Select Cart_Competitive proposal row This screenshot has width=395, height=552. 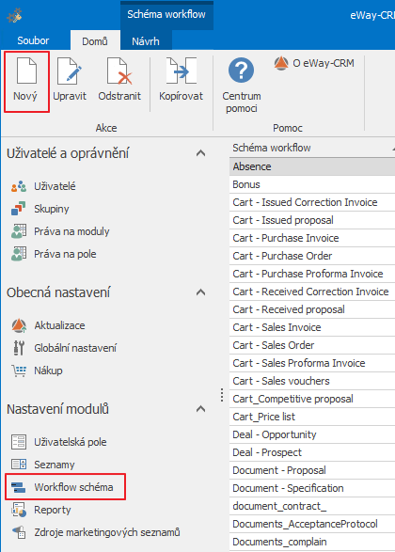312,399
